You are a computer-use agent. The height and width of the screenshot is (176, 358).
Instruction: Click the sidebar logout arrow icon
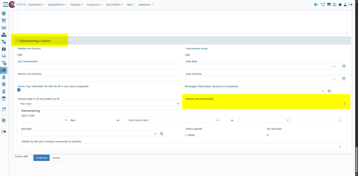[x=3, y=132]
